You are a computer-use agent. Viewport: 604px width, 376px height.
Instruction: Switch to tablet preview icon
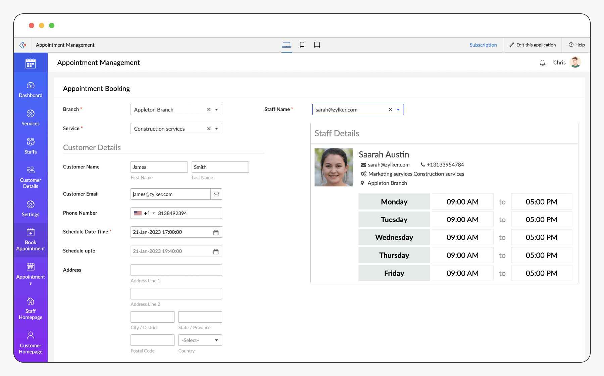click(317, 45)
